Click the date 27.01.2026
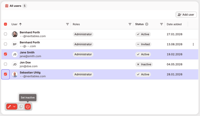 [x=175, y=34]
